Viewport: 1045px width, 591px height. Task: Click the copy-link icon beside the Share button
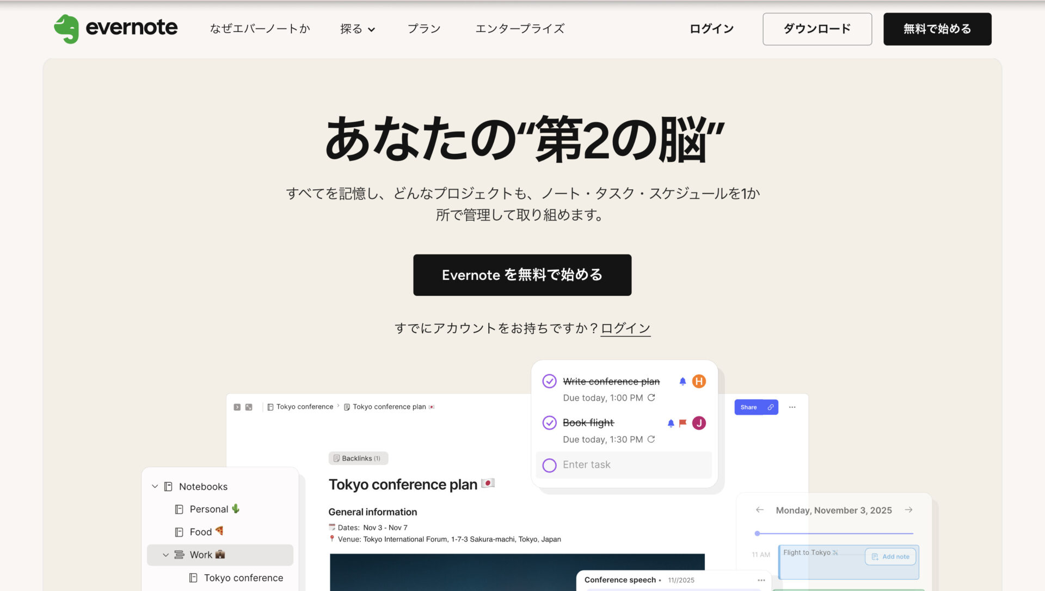tap(771, 407)
